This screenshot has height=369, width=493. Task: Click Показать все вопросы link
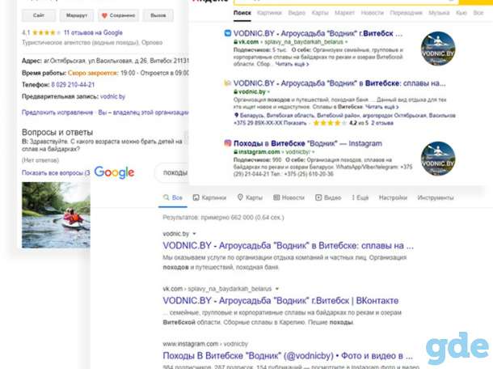(x=56, y=172)
